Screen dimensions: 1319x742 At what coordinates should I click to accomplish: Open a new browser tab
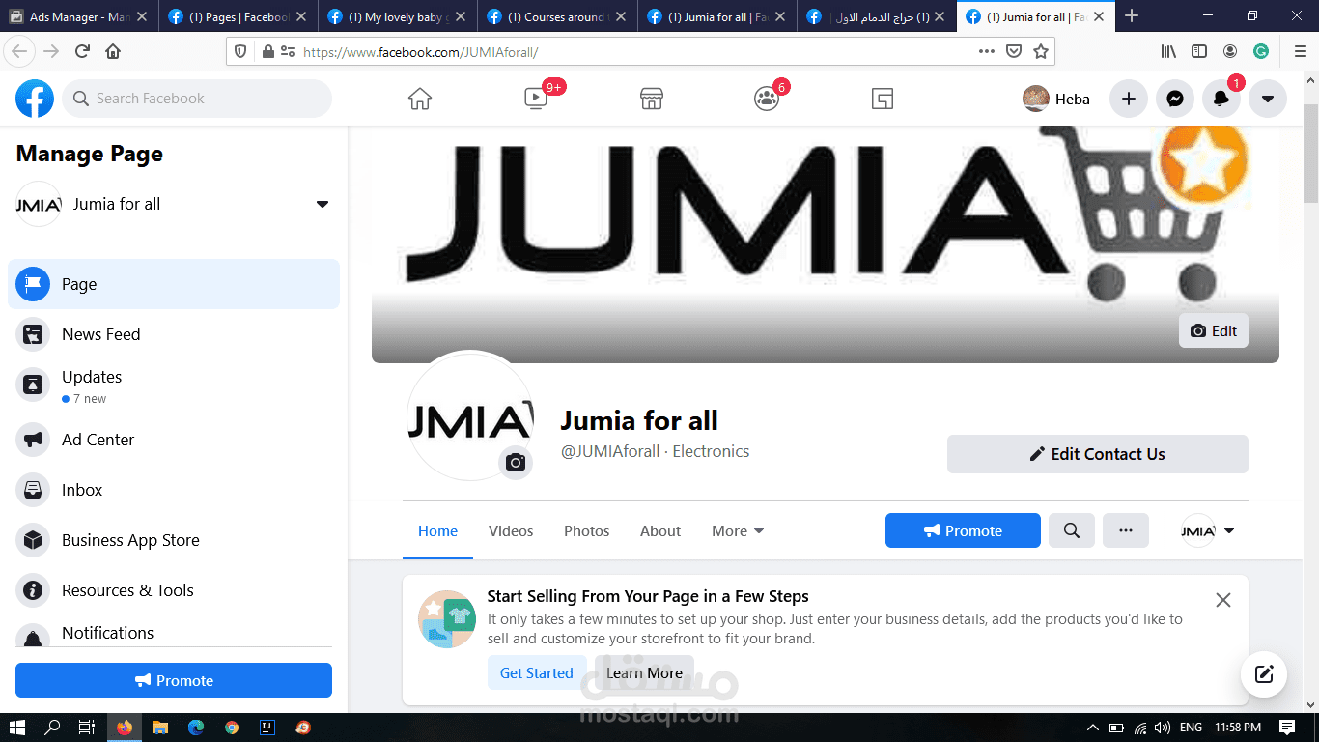tap(1132, 16)
